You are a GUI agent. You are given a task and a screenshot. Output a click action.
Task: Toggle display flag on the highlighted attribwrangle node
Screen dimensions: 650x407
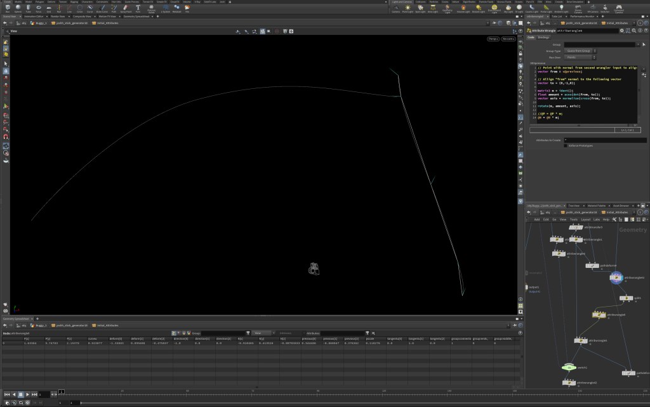click(623, 277)
